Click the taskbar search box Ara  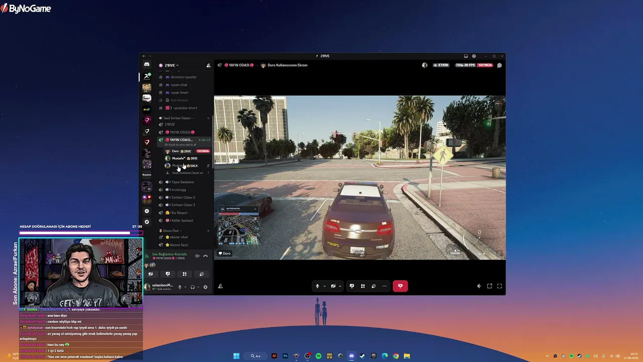(257, 356)
